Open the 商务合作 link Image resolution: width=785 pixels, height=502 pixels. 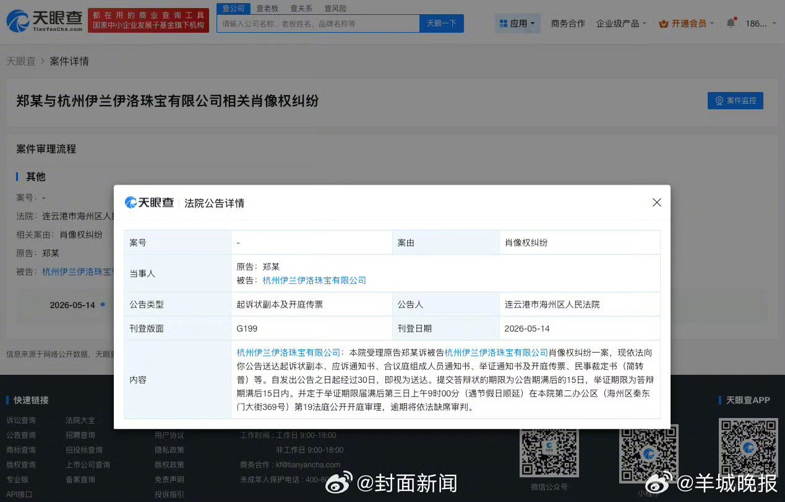(x=568, y=23)
